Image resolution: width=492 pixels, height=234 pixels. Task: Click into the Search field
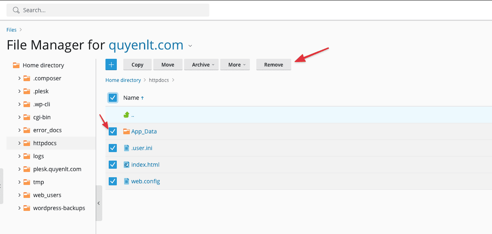tap(114, 10)
